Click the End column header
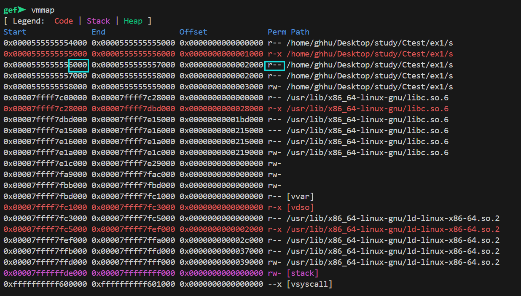Image resolution: width=521 pixels, height=296 pixels. click(98, 32)
